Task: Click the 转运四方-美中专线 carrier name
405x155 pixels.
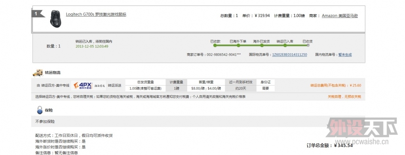Action: click(55, 86)
